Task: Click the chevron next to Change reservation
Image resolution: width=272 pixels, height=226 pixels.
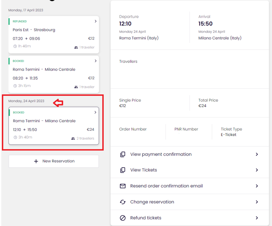Action: click(x=257, y=202)
